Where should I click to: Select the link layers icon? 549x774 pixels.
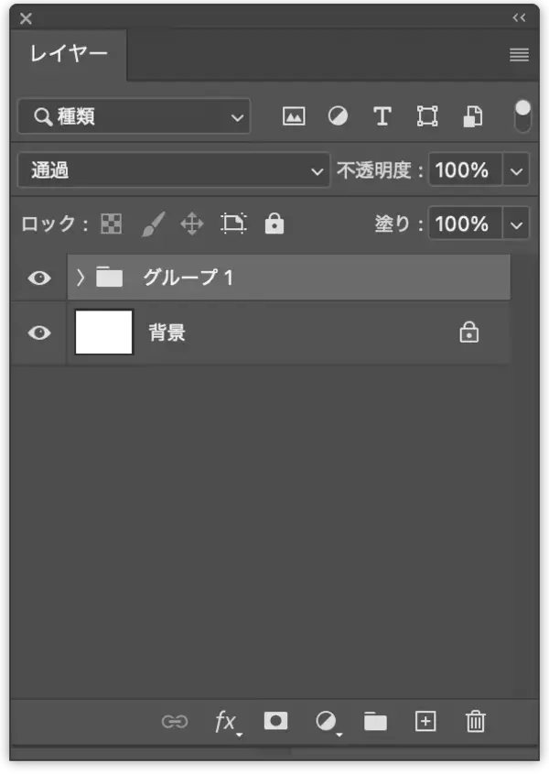coord(175,721)
